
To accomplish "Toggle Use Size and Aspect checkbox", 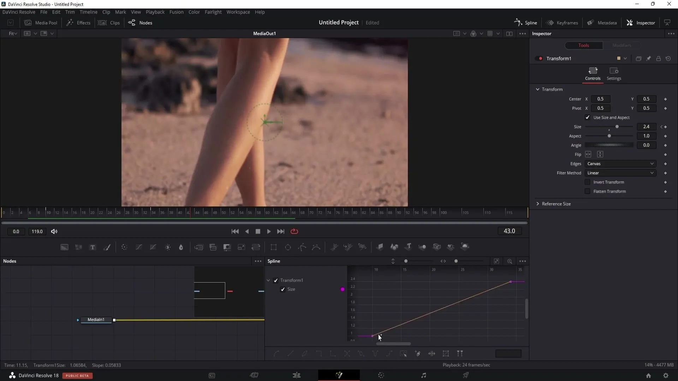I will 587,117.
